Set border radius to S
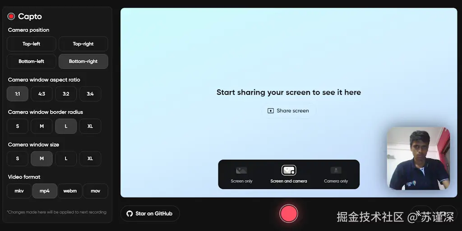The height and width of the screenshot is (231, 462). click(18, 126)
